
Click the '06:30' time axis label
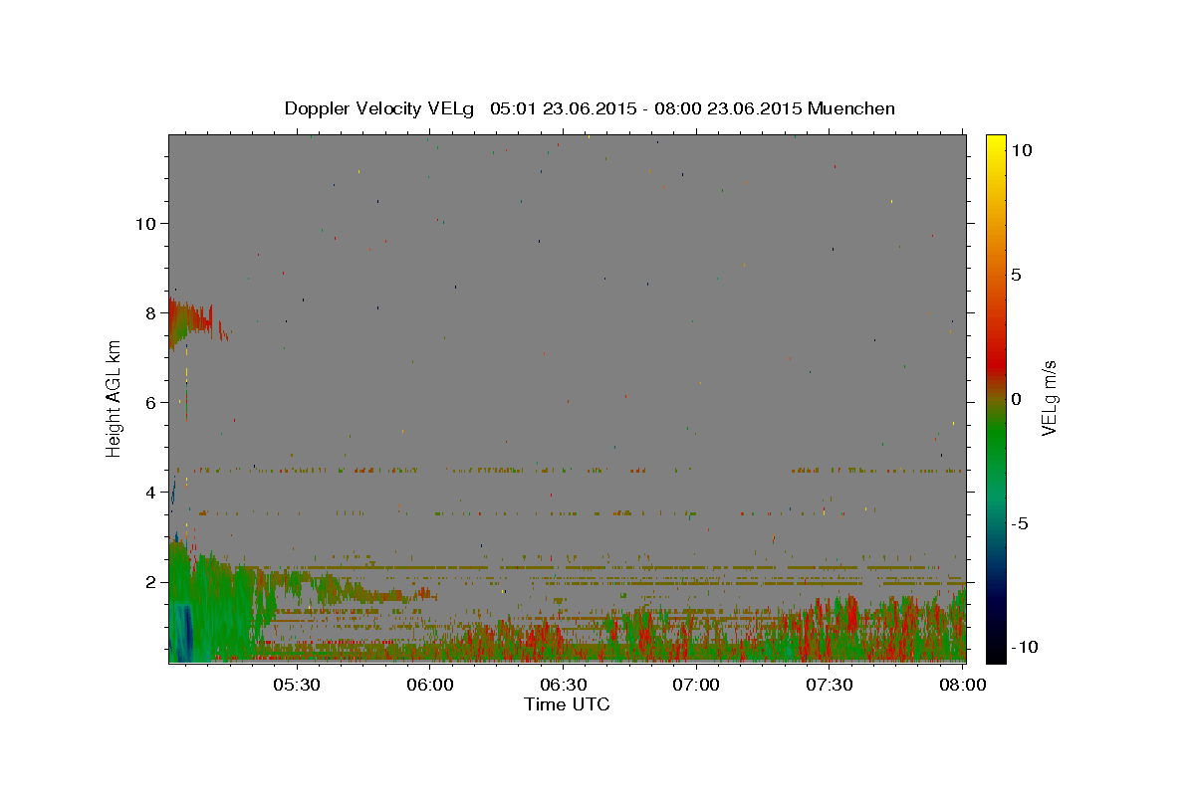pos(564,685)
